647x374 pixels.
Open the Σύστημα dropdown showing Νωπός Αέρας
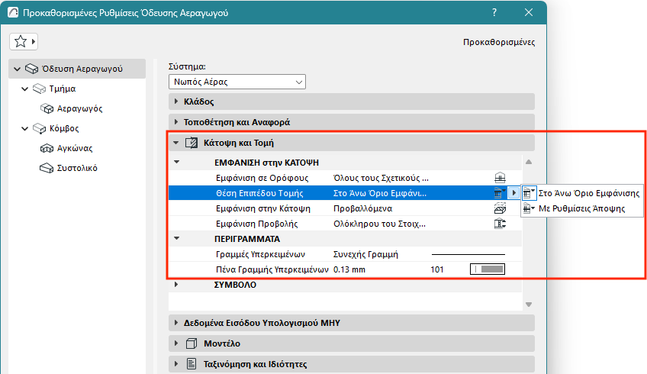click(x=237, y=82)
